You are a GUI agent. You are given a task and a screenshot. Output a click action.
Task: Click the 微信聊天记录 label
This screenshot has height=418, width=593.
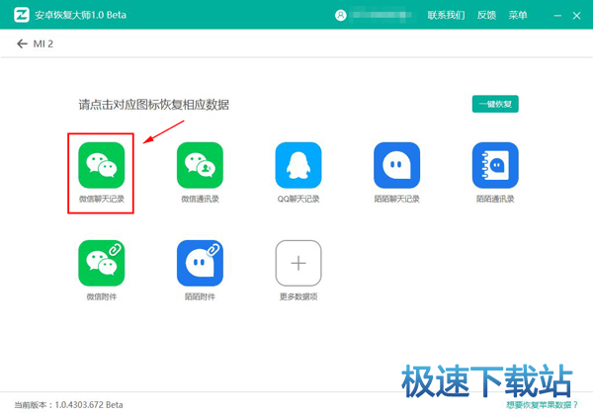click(x=102, y=199)
